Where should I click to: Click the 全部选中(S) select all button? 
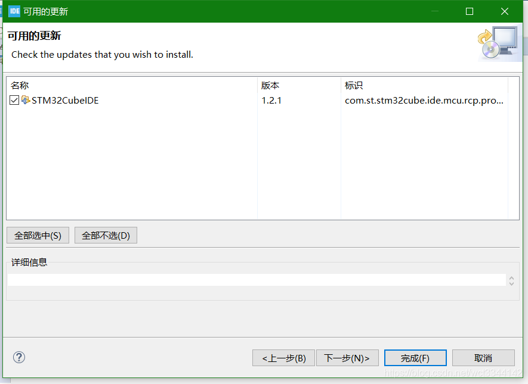coord(38,235)
